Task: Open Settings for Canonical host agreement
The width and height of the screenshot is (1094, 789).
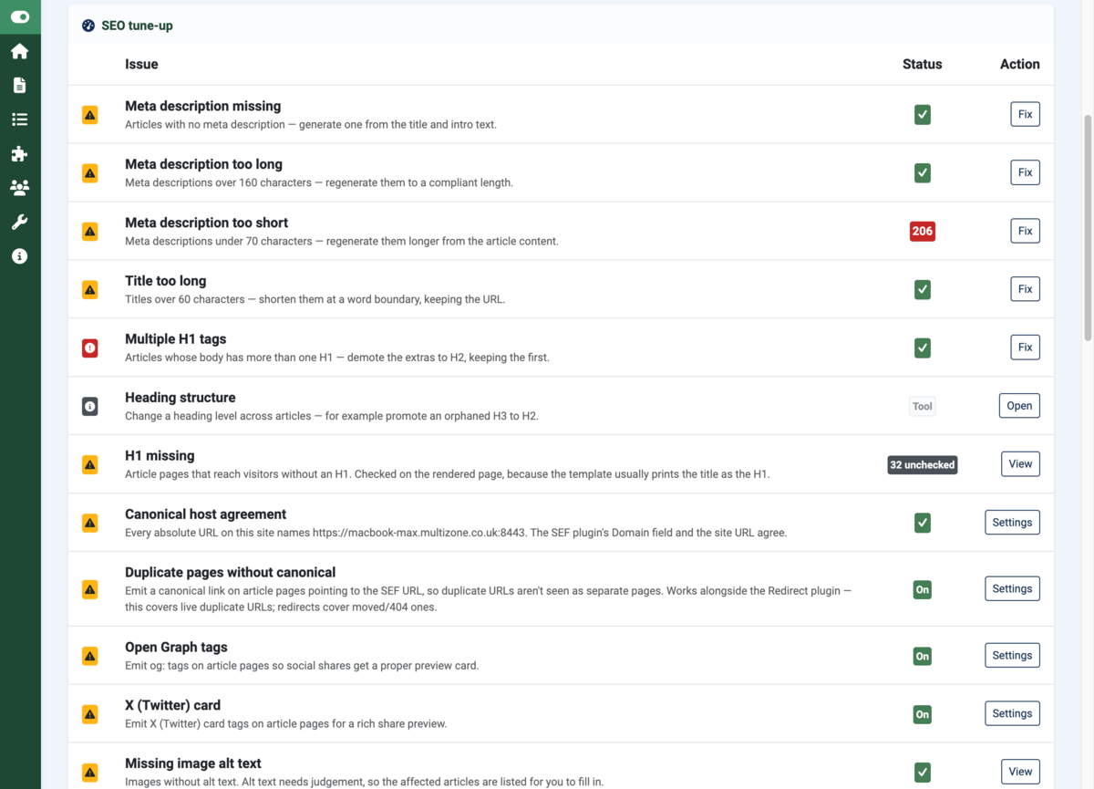Action: [x=1012, y=524]
